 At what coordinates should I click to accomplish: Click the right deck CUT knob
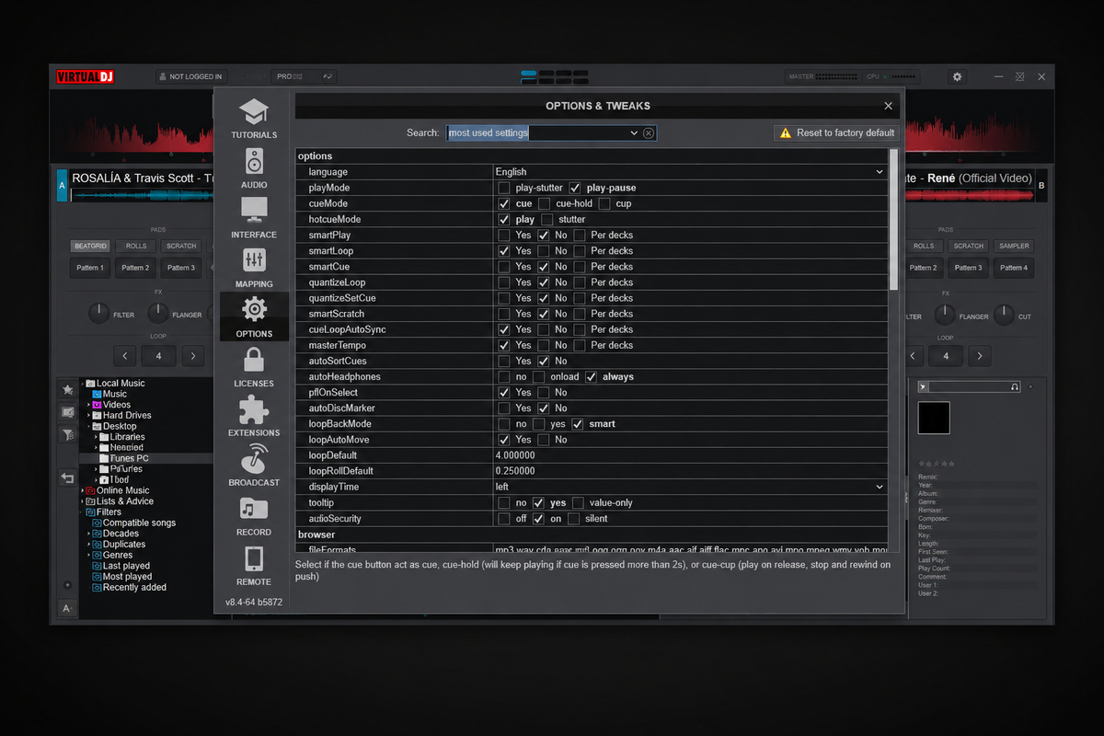[x=1003, y=314]
